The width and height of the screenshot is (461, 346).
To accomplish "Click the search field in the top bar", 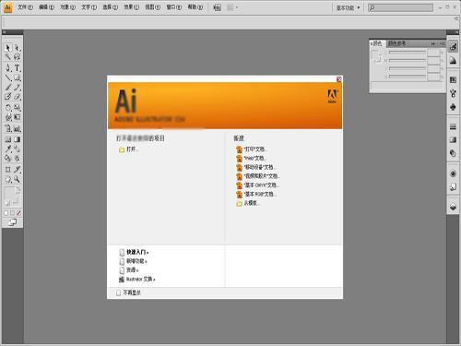I will click(401, 7).
